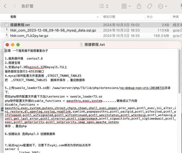Minimize the 搭建教程.txt text window

[x=13, y=45]
